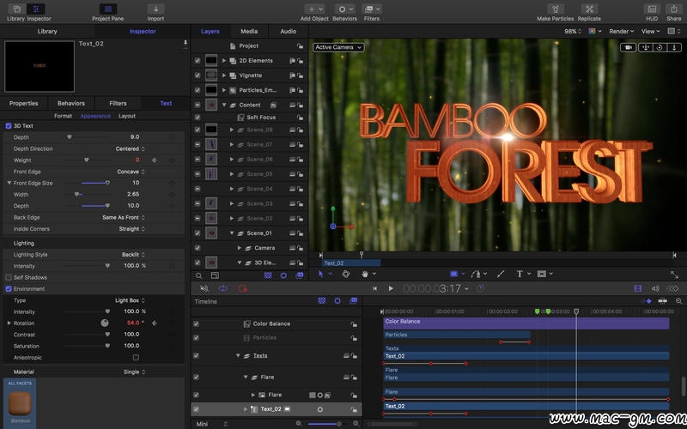The height and width of the screenshot is (429, 687).
Task: Go to start of project button
Action: (374, 288)
